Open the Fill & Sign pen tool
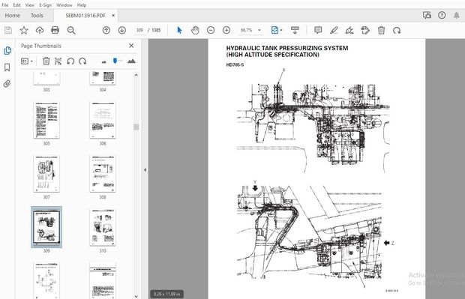Screen dimensions: 465x299 click(x=349, y=30)
